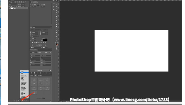This screenshot has height=105, width=185.
Task: Select the Move tool
Action: click(x=57, y=1)
